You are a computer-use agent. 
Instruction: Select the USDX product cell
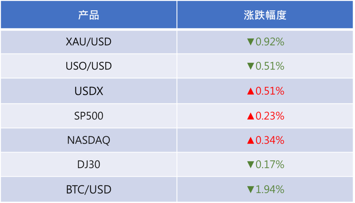88,91
